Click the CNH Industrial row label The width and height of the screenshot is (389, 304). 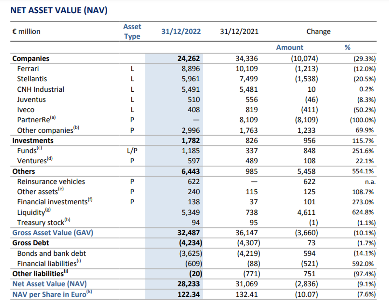40,89
